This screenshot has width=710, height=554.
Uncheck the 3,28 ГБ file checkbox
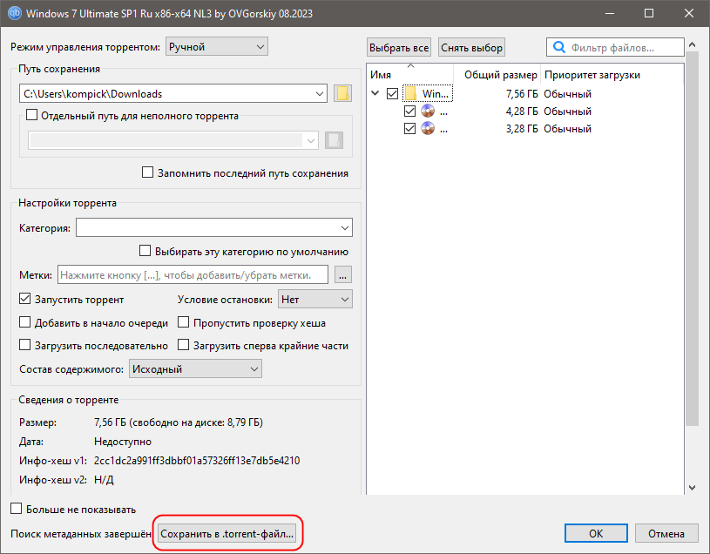coord(409,129)
